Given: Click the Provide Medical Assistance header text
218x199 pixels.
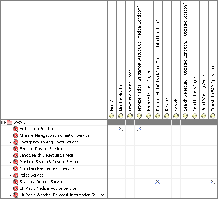Looking at the screenshot, I should click(x=139, y=58).
